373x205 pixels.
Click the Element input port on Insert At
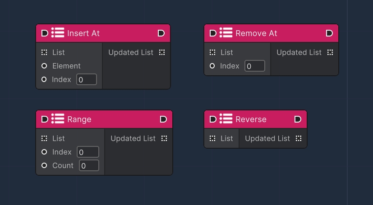44,66
